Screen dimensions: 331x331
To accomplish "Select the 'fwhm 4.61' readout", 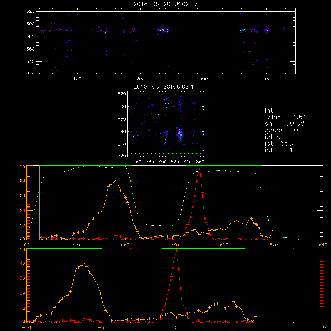I will pyautogui.click(x=285, y=117).
